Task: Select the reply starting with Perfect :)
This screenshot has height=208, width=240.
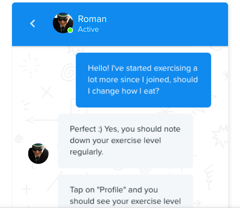Action: 125,141
